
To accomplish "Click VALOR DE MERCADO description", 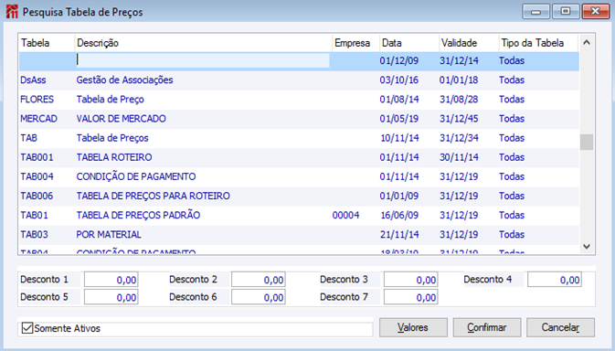I will 122,119.
